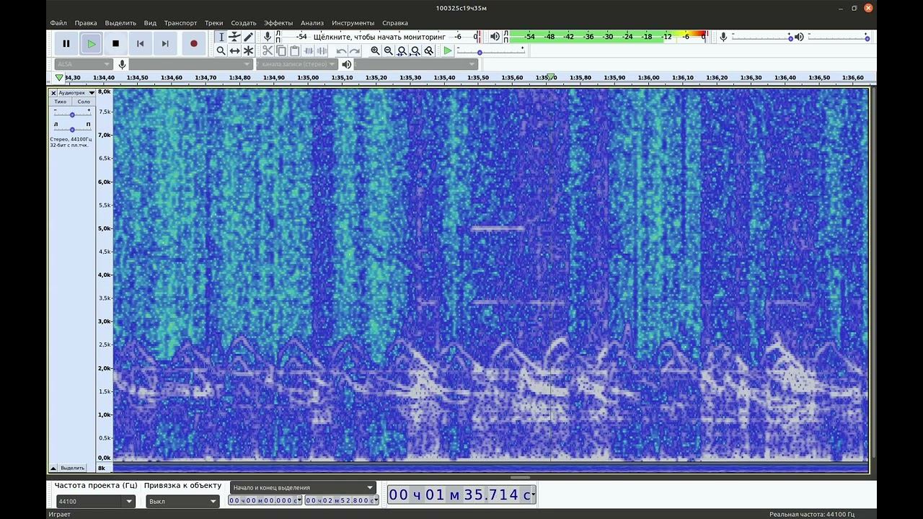Open the project rate 44100 dropdown

click(95, 501)
